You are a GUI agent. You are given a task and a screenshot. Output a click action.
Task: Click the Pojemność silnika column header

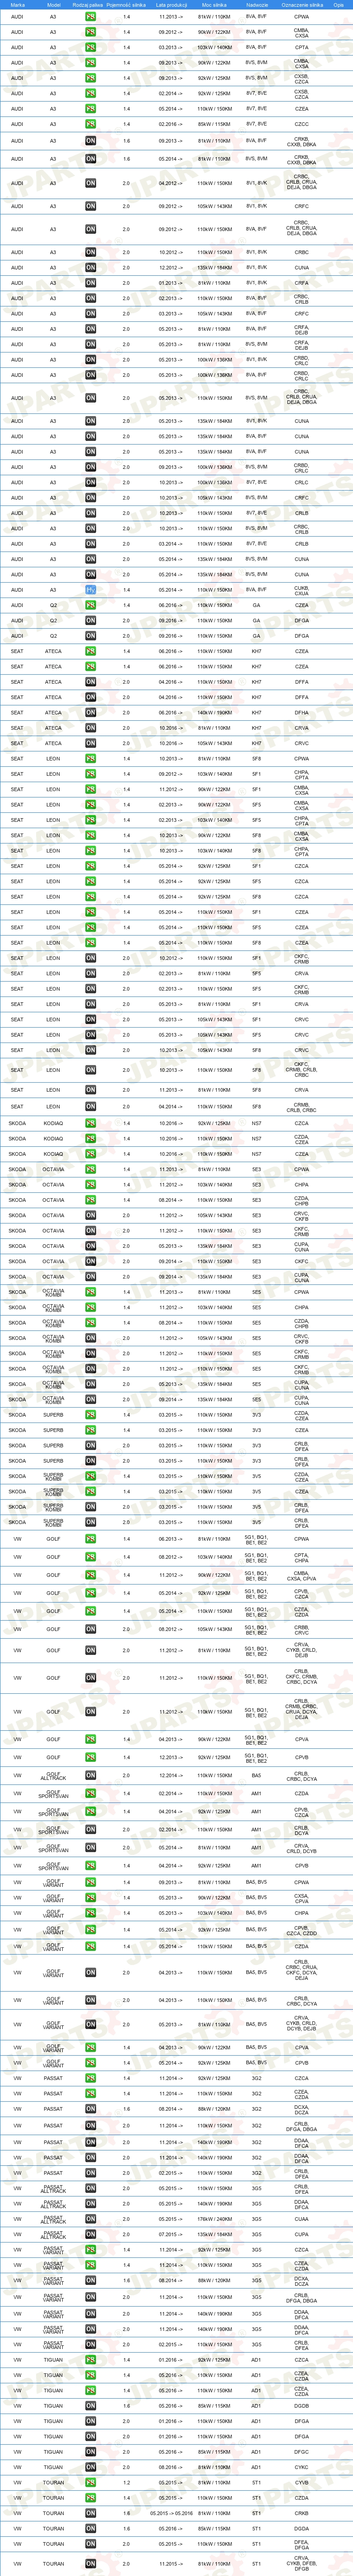126,5
